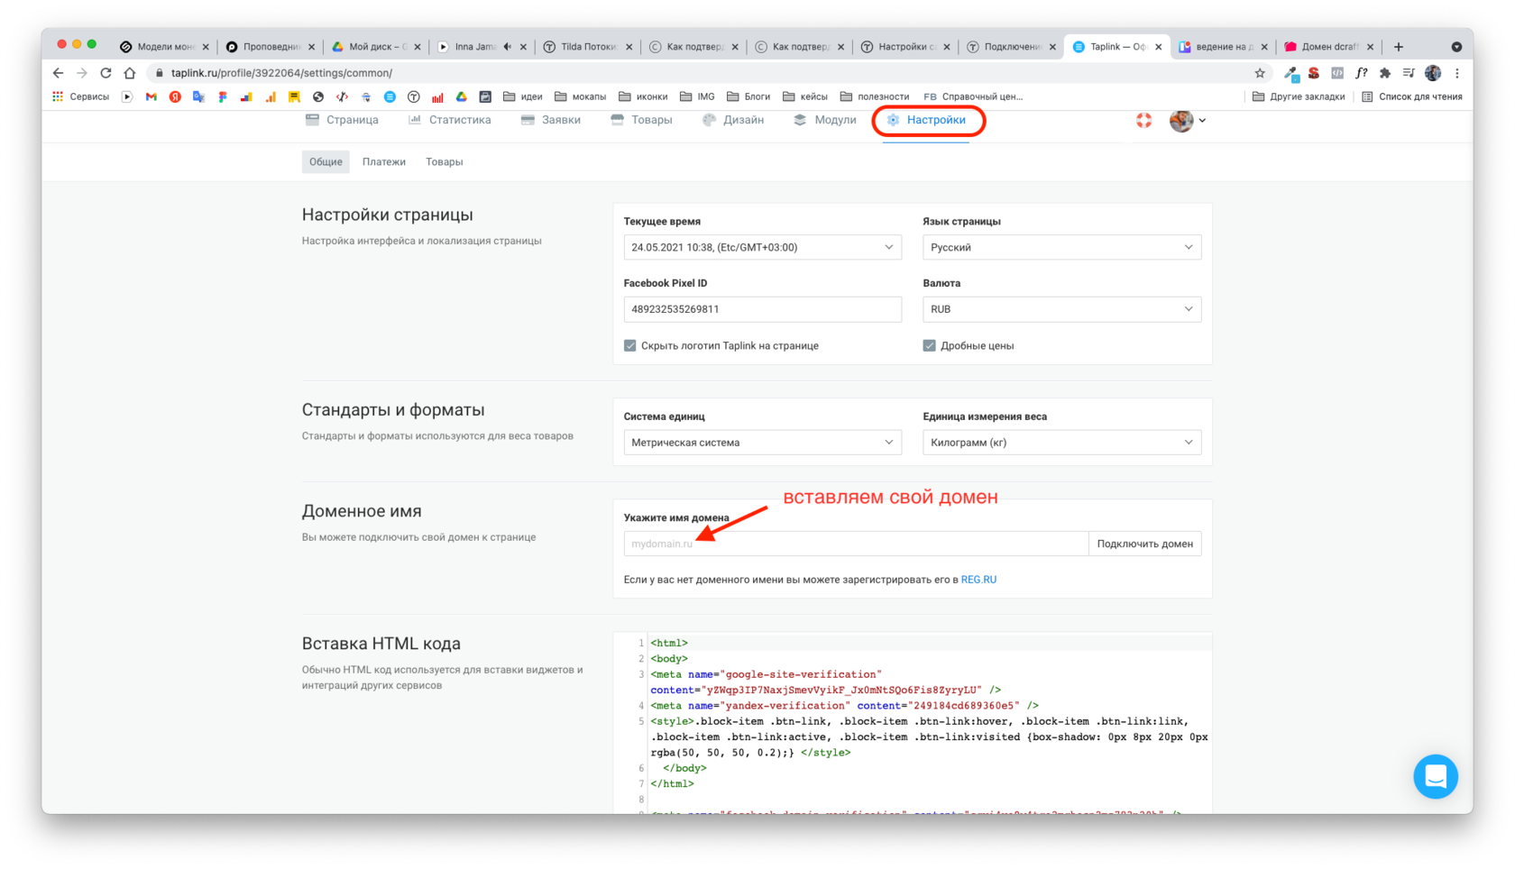Go back with browser back arrow
1515x869 pixels.
(58, 73)
